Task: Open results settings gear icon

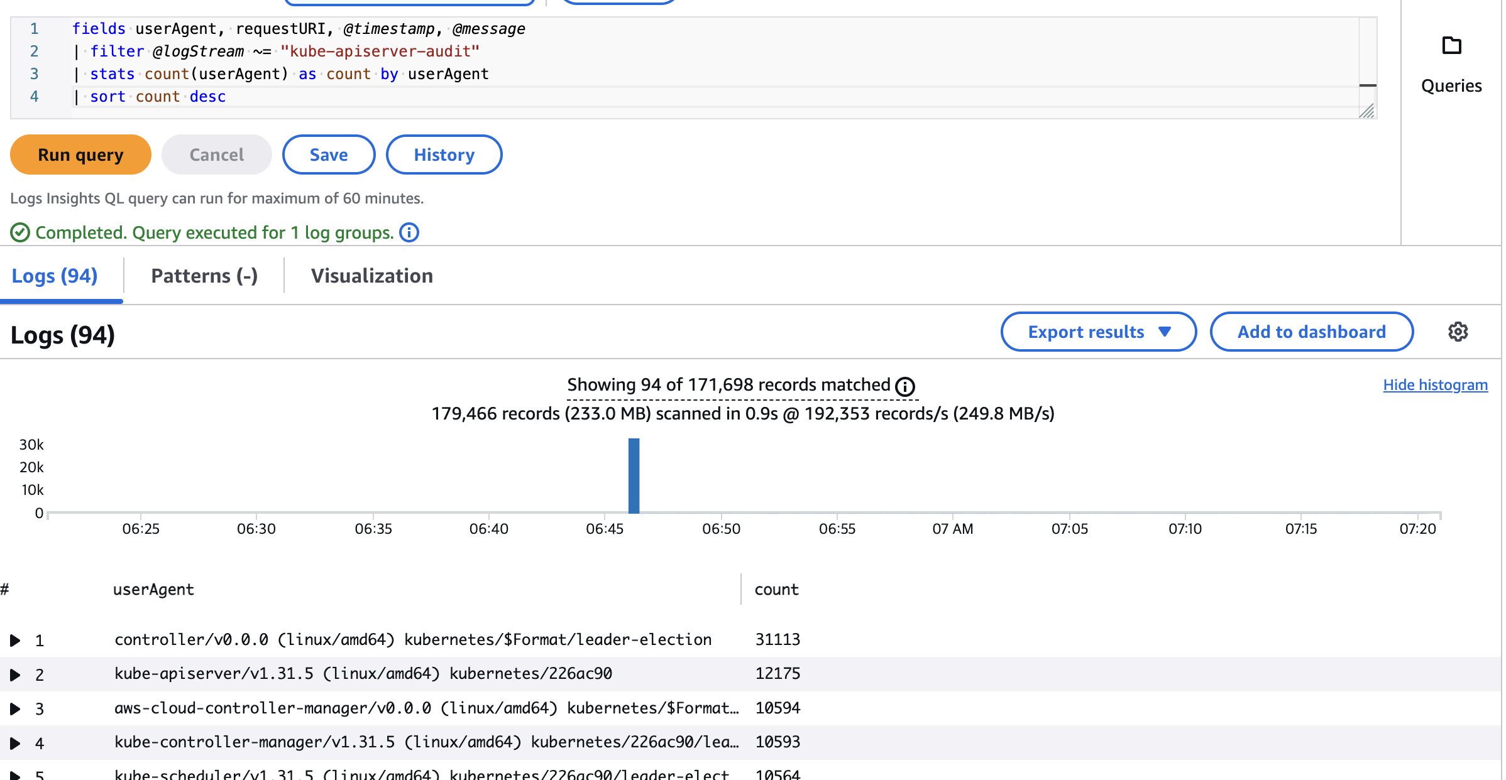Action: pyautogui.click(x=1458, y=332)
